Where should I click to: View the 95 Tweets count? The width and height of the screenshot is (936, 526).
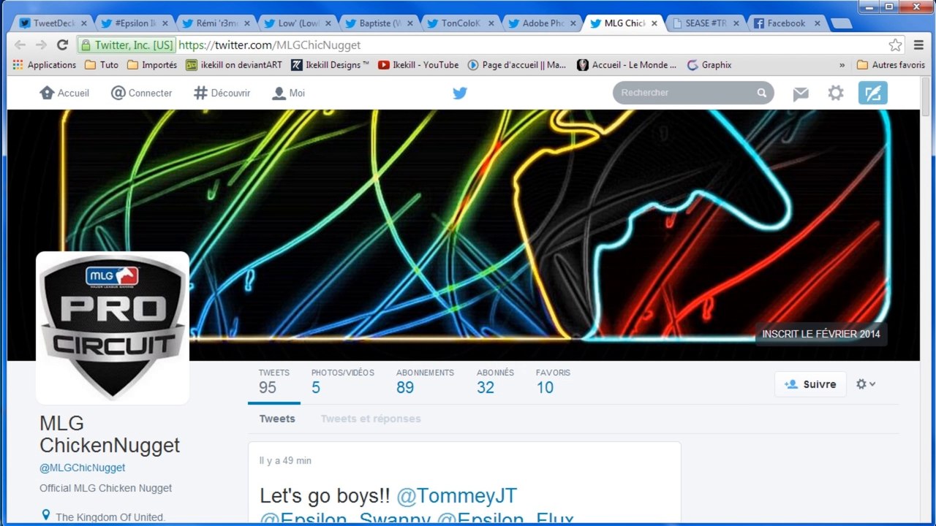click(x=274, y=382)
